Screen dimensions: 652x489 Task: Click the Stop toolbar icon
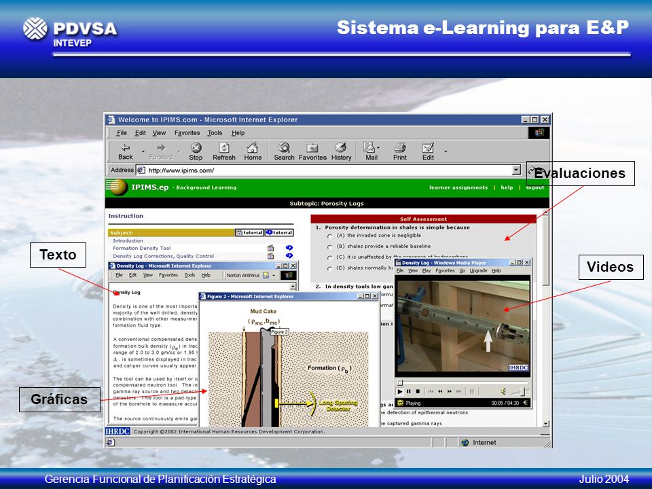pyautogui.click(x=196, y=151)
